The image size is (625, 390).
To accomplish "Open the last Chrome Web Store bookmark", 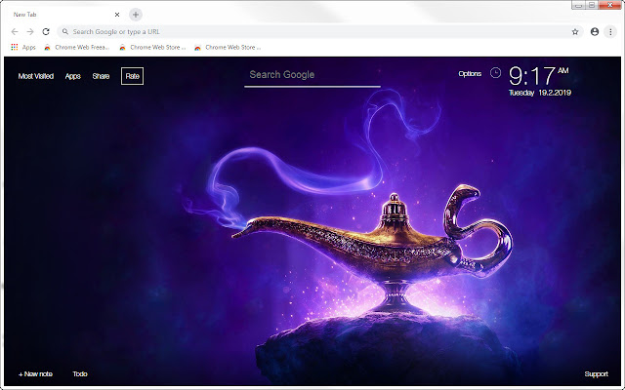I will tap(228, 47).
